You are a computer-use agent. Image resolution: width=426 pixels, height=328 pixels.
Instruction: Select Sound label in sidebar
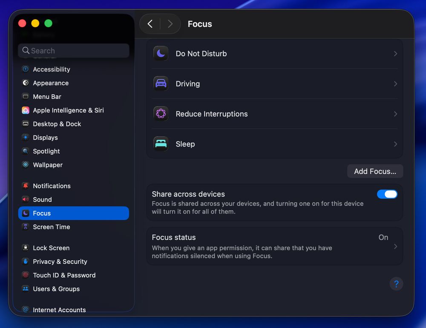(42, 199)
